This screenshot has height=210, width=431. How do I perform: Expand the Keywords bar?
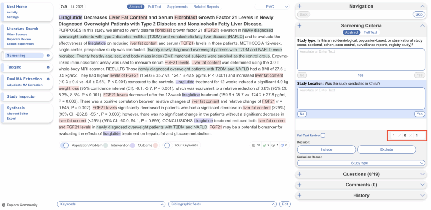111,204
